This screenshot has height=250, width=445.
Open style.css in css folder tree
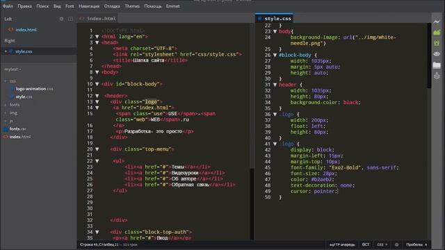click(x=24, y=97)
